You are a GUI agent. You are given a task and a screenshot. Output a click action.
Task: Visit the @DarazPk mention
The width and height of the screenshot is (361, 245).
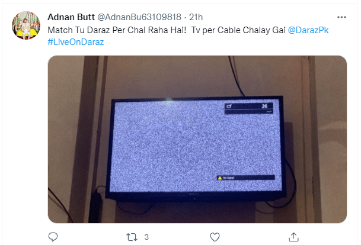[308, 30]
